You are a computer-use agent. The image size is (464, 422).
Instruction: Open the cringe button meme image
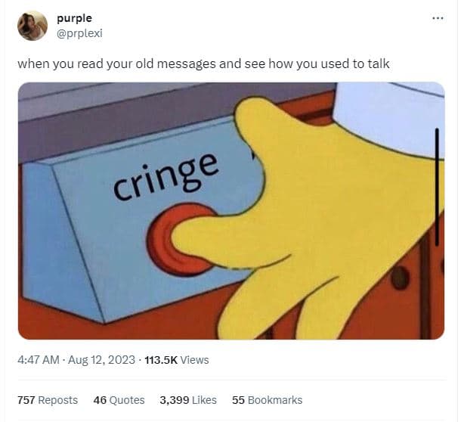coord(231,210)
